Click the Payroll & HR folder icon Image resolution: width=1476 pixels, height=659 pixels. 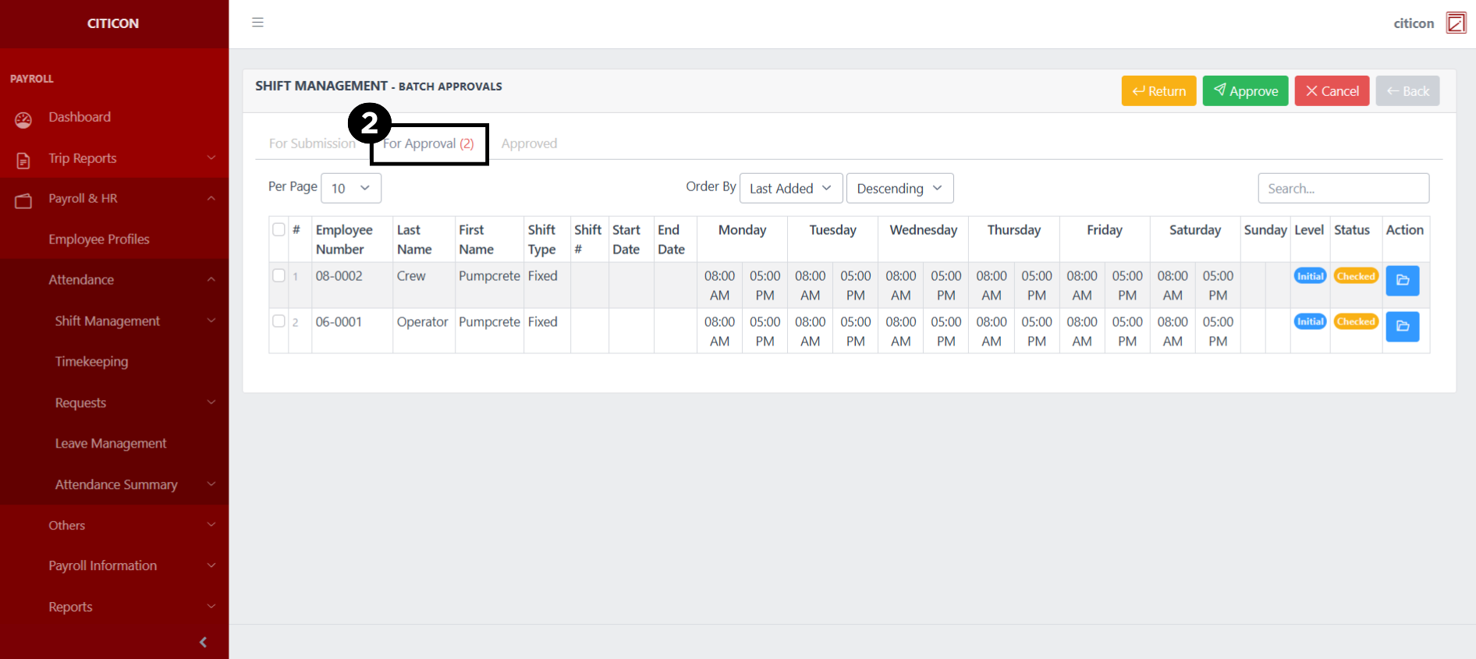tap(23, 201)
